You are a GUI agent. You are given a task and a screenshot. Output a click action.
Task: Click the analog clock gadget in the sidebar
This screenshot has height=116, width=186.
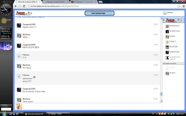tap(6, 10)
